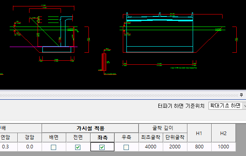Select the 좌측 column header
The image size is (246, 156).
102,138
